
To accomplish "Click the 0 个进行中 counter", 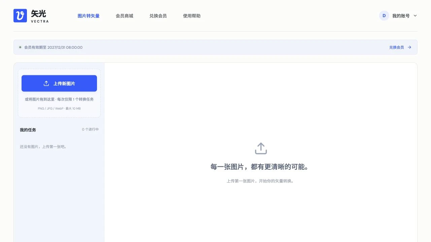I will pyautogui.click(x=90, y=129).
